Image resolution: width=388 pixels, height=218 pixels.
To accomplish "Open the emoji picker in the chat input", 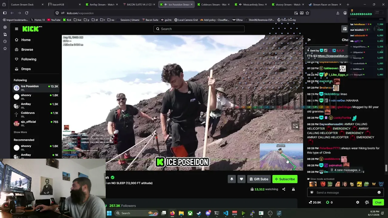I will point(379,193).
